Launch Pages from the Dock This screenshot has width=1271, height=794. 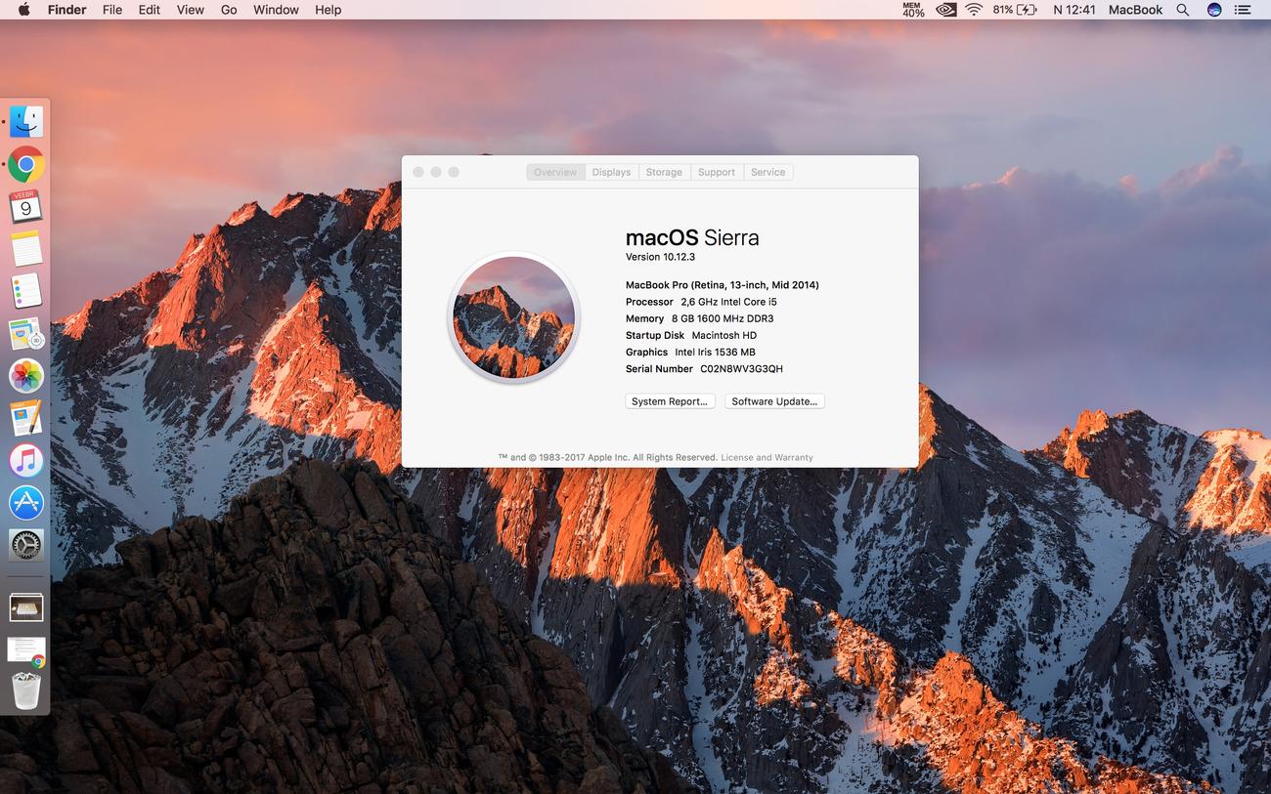click(26, 418)
